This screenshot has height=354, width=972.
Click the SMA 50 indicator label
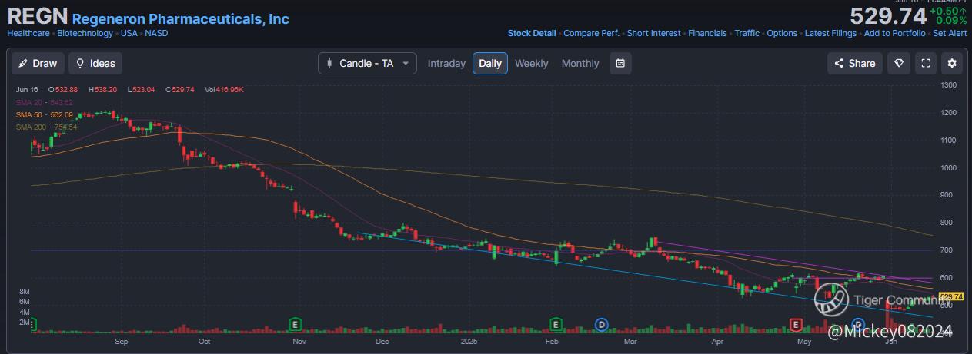tap(44, 114)
